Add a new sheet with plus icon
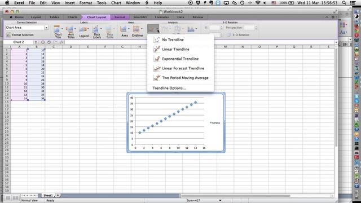This screenshot has width=361, height=203. pos(58,196)
